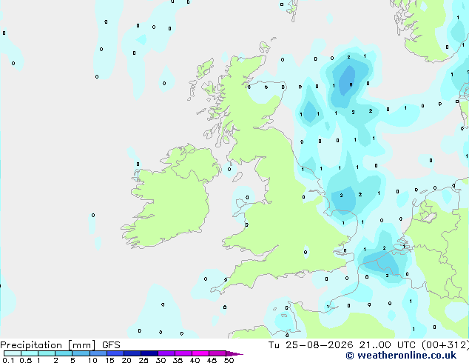Viewport: 469px width, 363px height.
Task: Click the 'Tu 25-08-2026' date text
Action: tap(311, 345)
